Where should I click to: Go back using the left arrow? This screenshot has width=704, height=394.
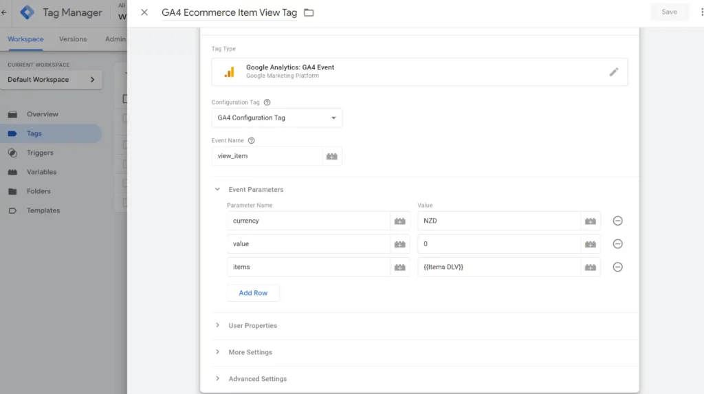click(4, 12)
